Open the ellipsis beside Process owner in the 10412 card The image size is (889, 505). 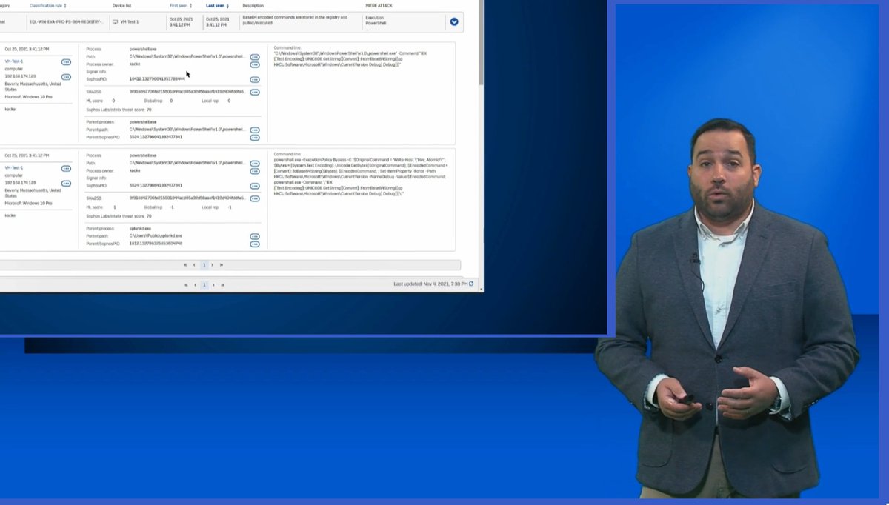[x=255, y=64]
